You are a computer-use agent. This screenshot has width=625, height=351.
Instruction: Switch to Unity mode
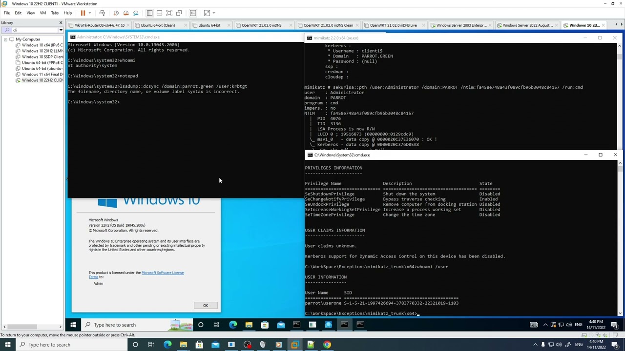[x=179, y=13]
